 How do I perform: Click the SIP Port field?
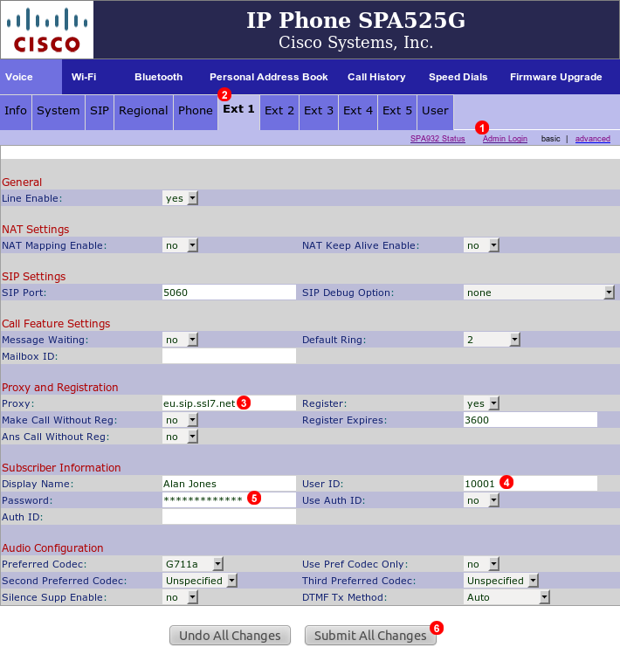click(229, 293)
